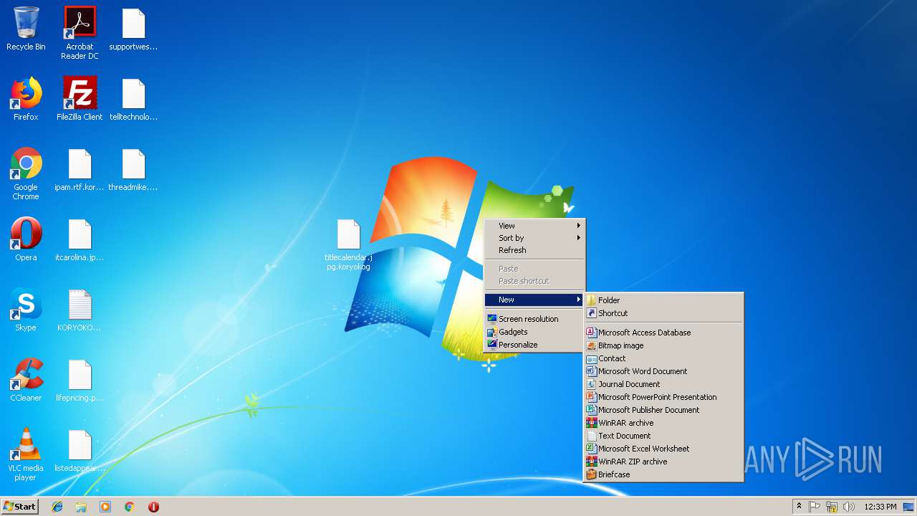The width and height of the screenshot is (917, 516).
Task: Select the itcarolina.jp... file icon
Action: click(x=80, y=239)
